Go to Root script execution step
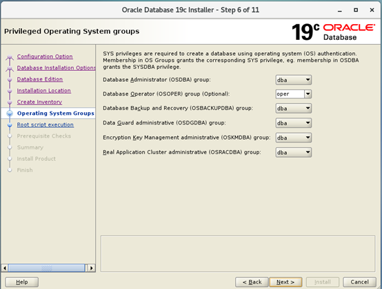Image resolution: width=382 pixels, height=289 pixels. pos(45,125)
